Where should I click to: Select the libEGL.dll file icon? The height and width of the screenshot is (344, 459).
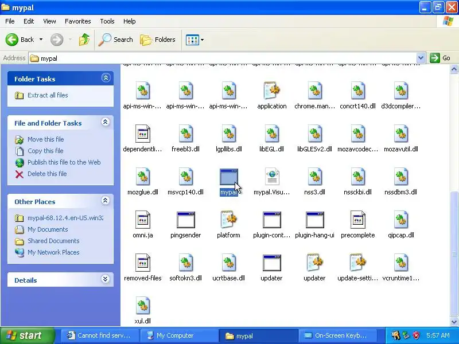[x=271, y=134]
